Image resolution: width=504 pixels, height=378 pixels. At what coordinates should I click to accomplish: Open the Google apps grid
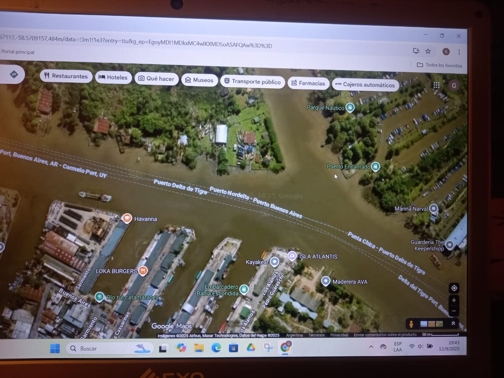click(x=436, y=85)
